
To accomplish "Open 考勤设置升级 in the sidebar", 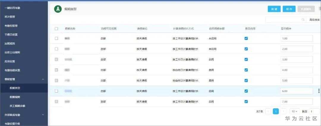I will pos(12,124).
